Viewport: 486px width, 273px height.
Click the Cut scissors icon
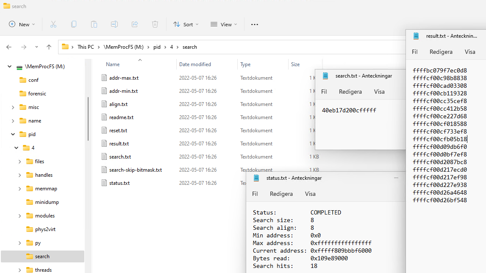click(53, 24)
